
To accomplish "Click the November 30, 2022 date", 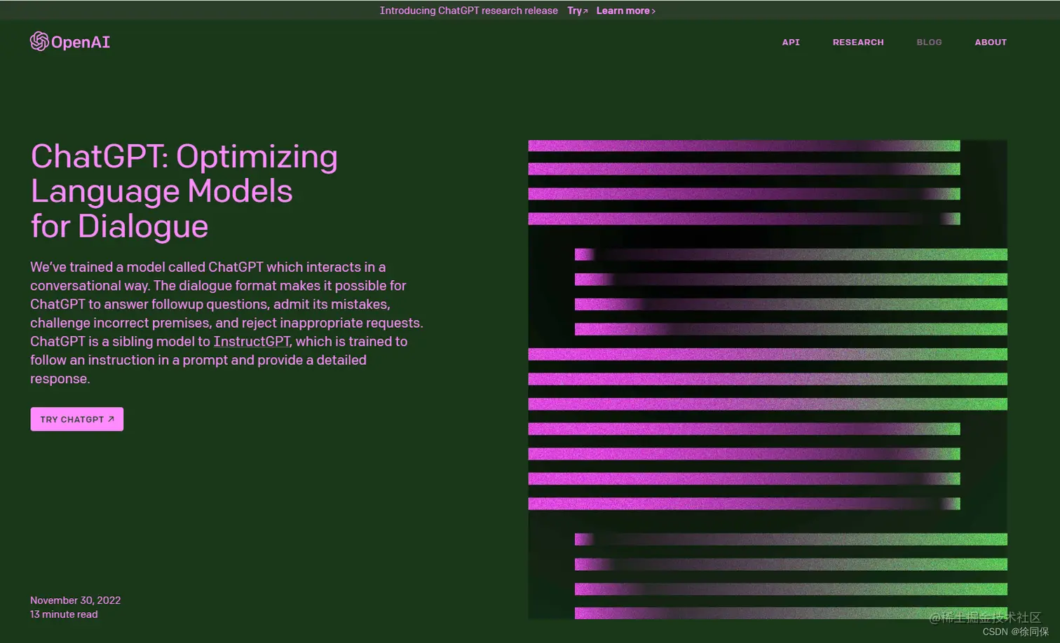I will [76, 600].
